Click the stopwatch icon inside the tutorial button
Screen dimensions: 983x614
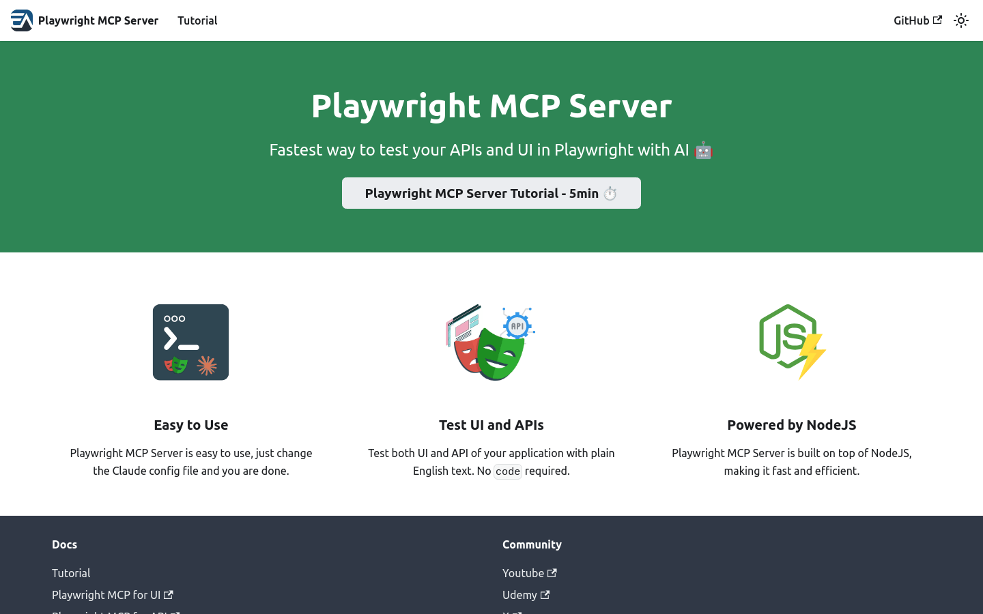pyautogui.click(x=610, y=193)
